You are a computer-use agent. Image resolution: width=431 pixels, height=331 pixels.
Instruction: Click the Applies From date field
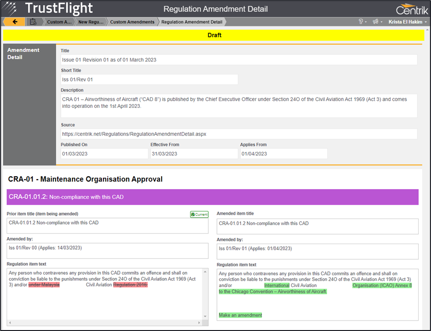[x=284, y=154]
